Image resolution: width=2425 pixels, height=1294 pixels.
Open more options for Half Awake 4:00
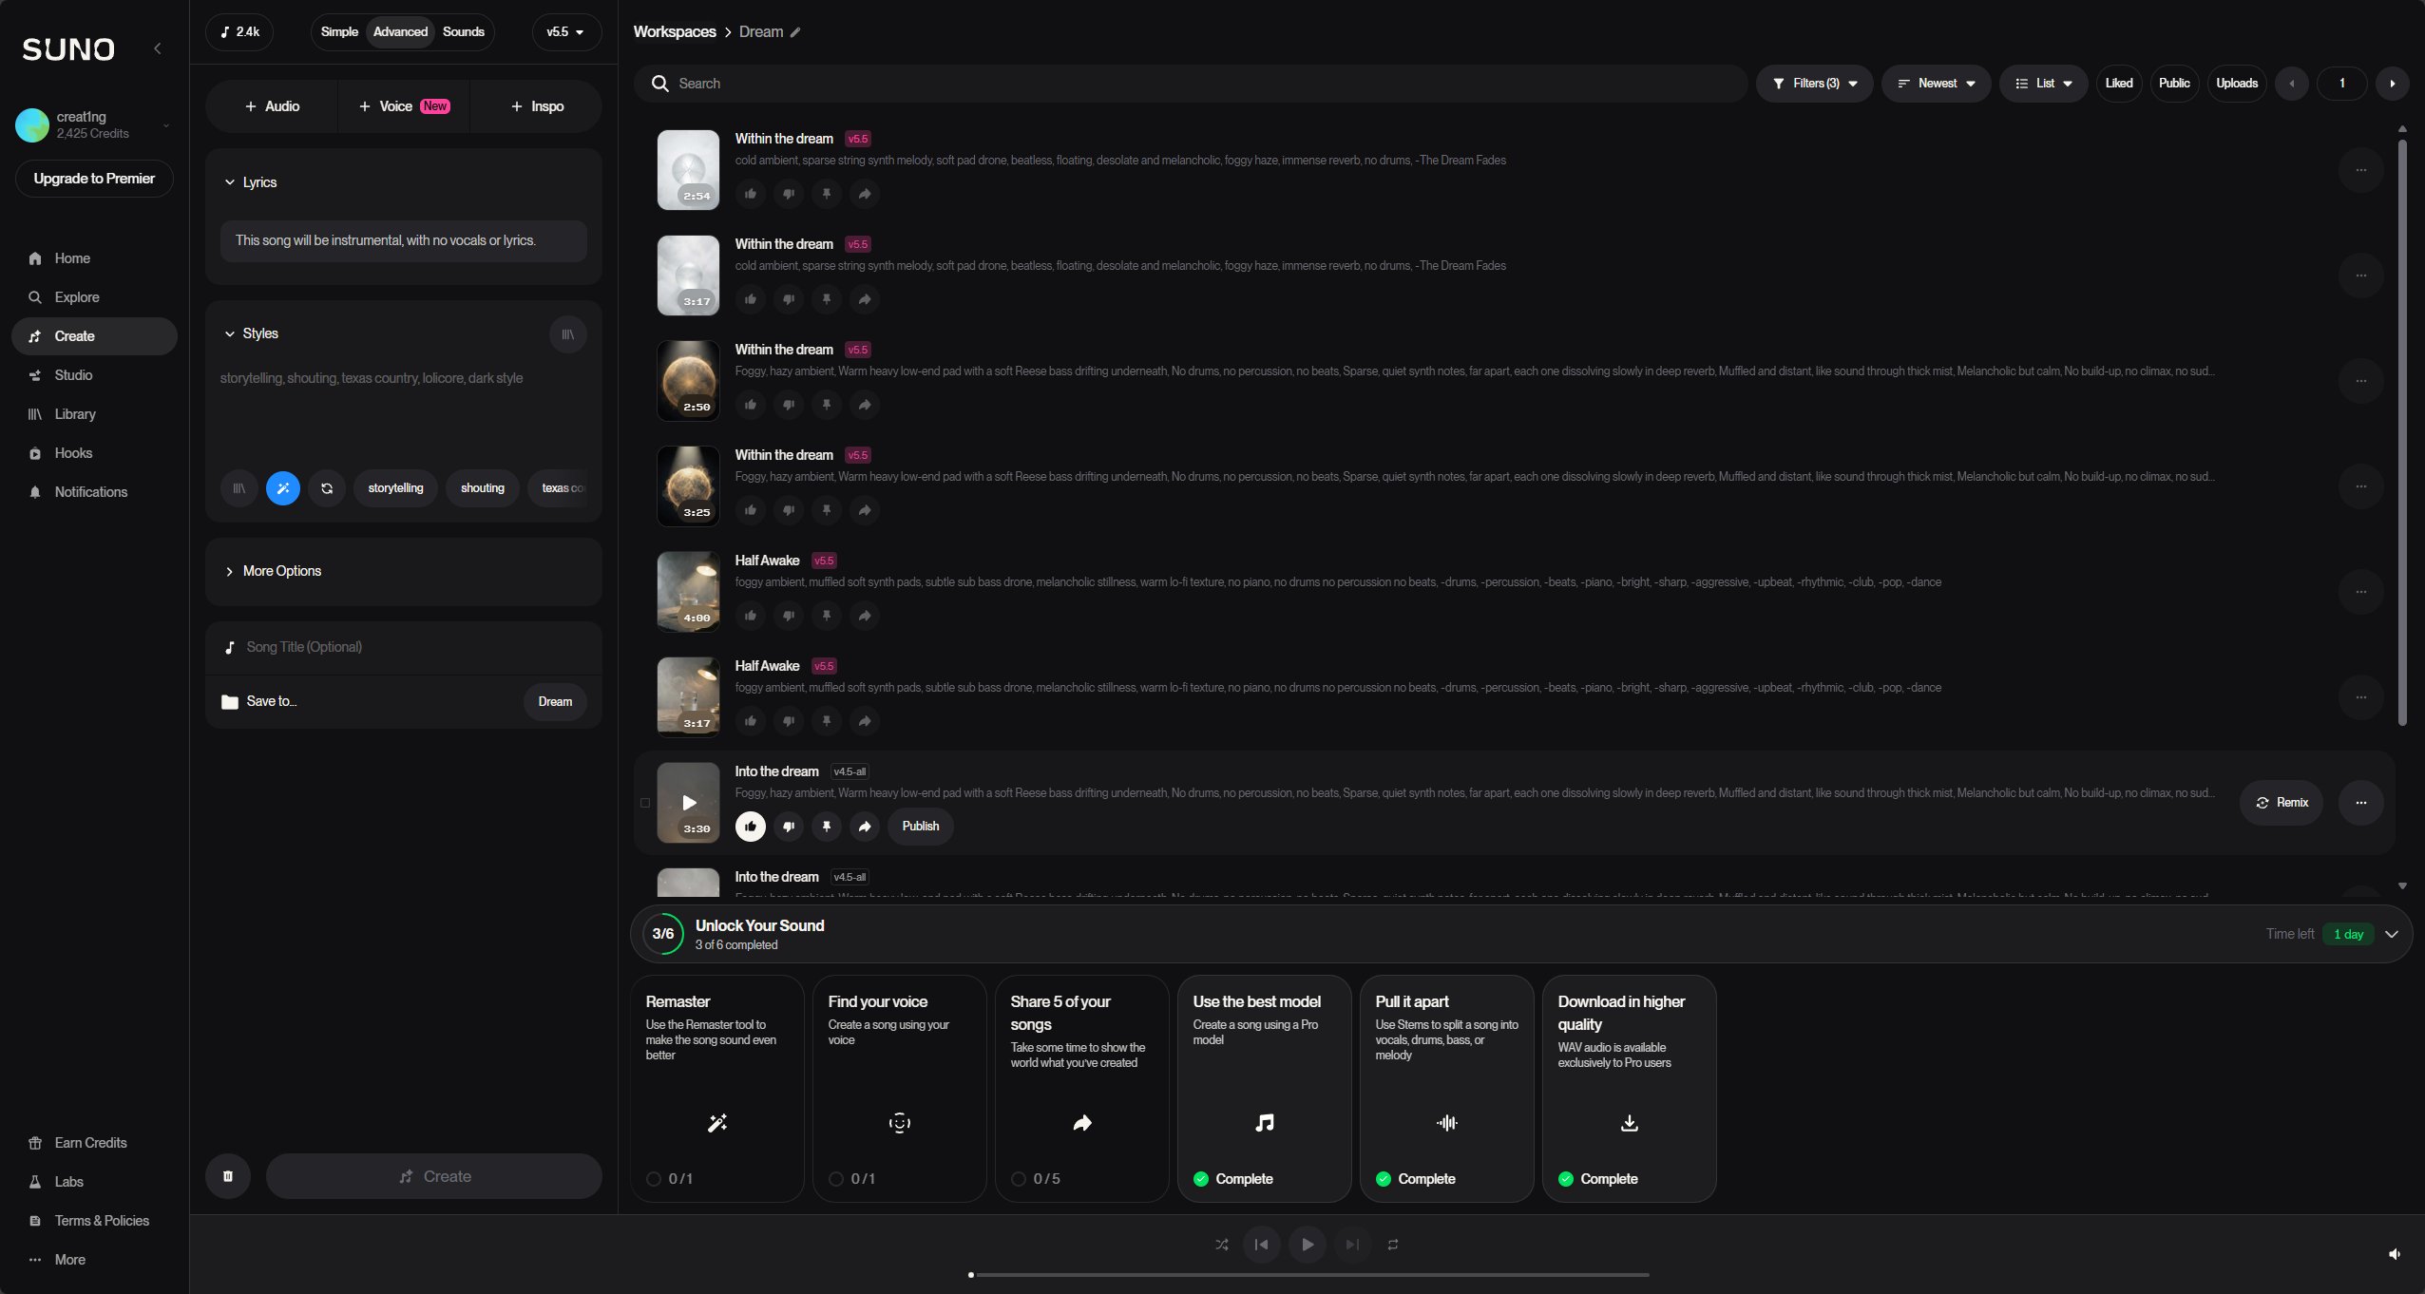2360,592
